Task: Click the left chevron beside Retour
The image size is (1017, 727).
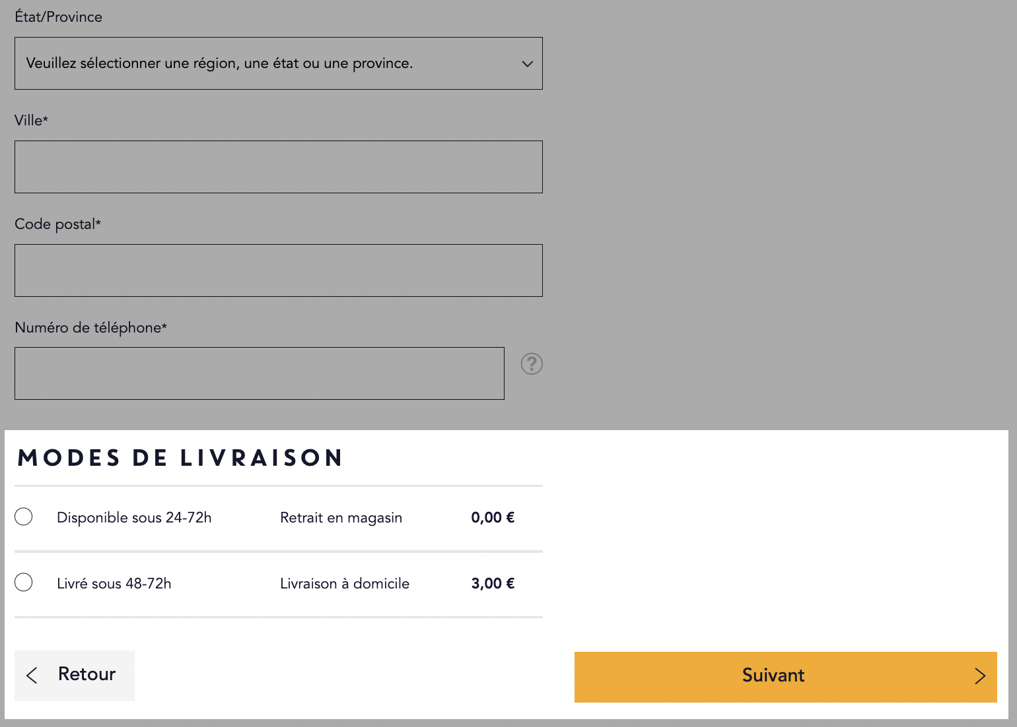Action: coord(32,675)
